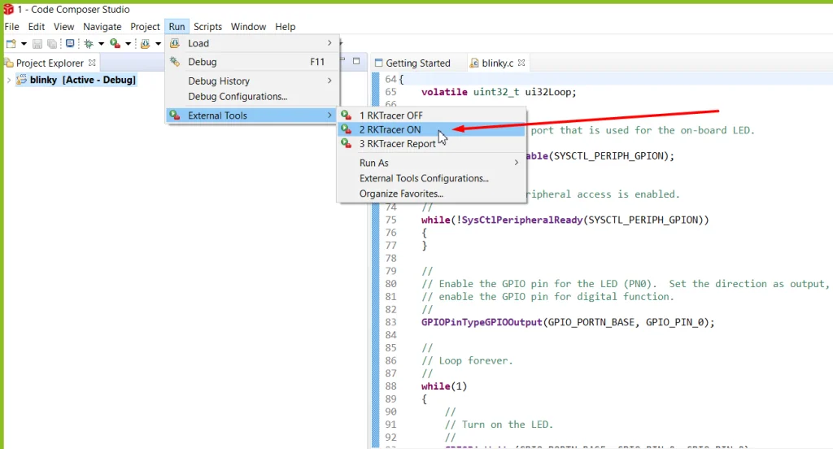Click the RKTracer ON entry icon
Image resolution: width=833 pixels, height=449 pixels.
click(347, 129)
